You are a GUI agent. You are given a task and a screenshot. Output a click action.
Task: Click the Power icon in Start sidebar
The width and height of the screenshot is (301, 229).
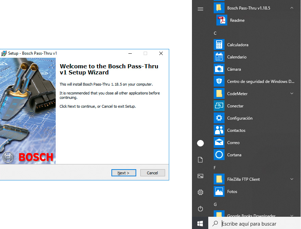click(x=200, y=209)
